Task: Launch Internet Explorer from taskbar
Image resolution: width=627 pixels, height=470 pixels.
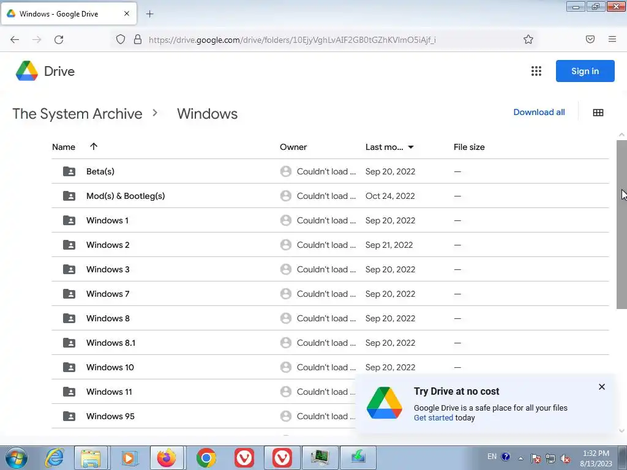Action: [54, 458]
